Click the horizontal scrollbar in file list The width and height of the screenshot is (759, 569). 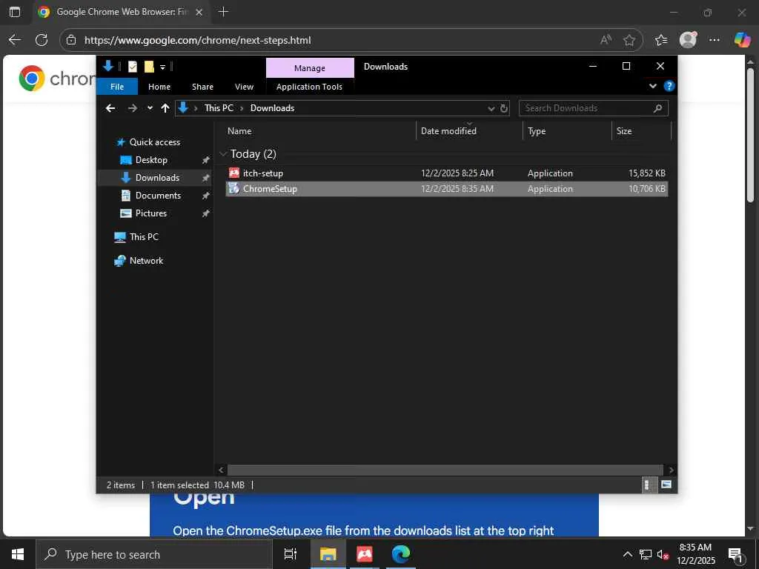point(445,470)
